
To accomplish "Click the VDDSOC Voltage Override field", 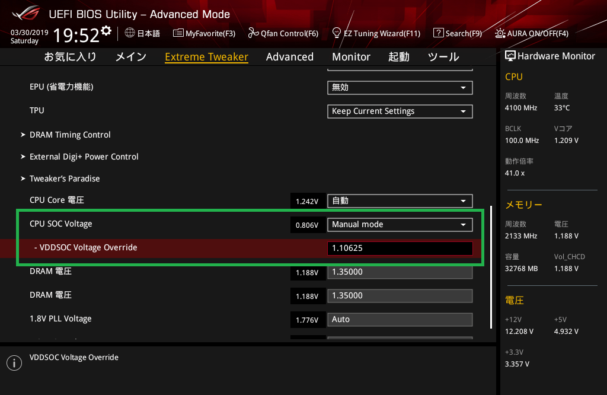I will pyautogui.click(x=400, y=248).
